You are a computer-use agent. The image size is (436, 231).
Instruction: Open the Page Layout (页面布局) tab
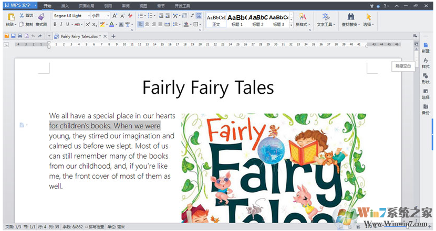pyautogui.click(x=86, y=6)
